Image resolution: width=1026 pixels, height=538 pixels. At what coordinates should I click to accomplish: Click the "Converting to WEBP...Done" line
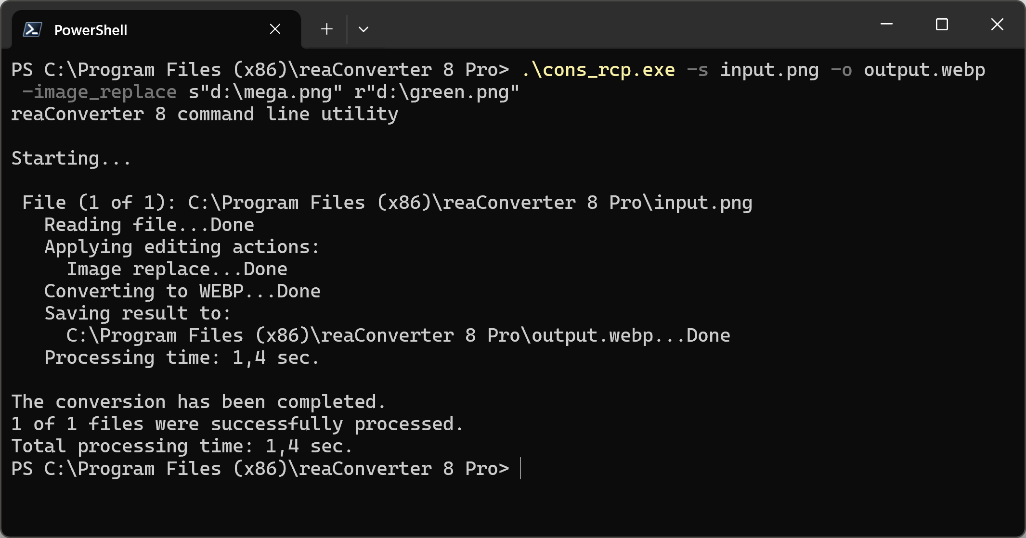[182, 292]
